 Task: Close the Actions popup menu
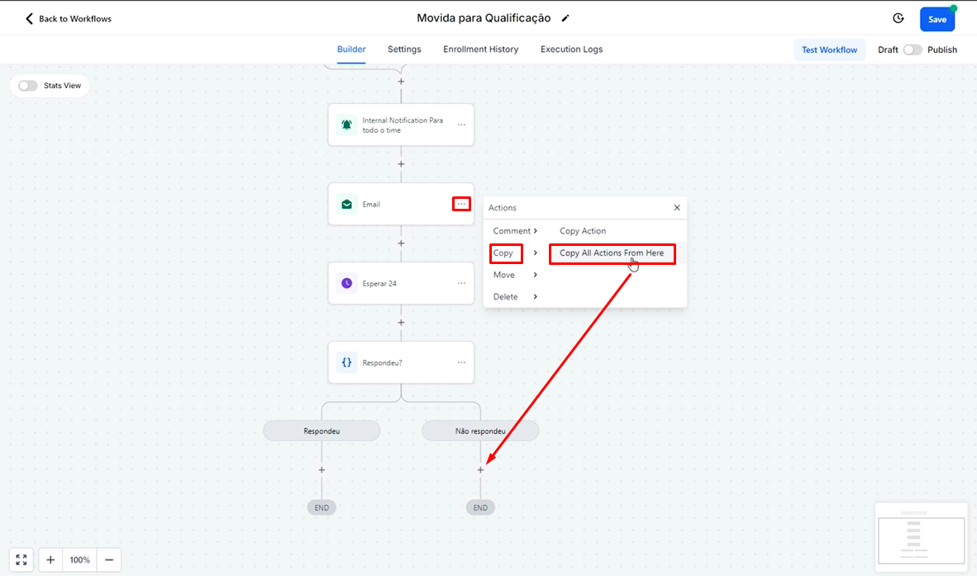(x=677, y=208)
